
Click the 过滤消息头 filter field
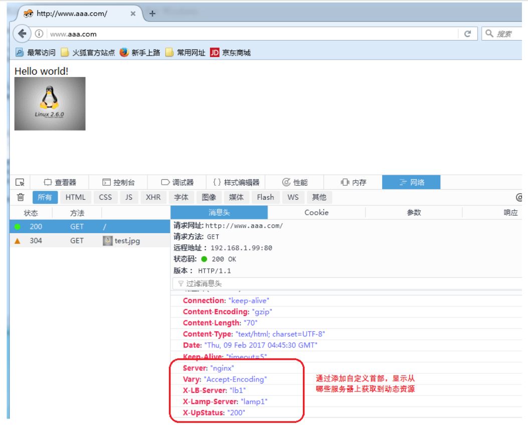[x=347, y=283]
